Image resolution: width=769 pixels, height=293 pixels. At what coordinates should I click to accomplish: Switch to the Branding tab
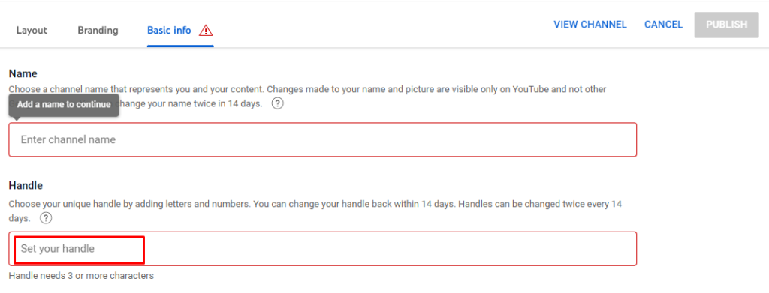[98, 30]
